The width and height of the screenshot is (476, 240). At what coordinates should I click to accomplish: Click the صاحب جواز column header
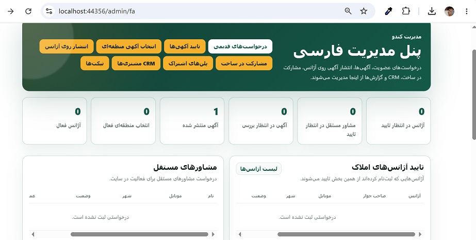click(374, 196)
